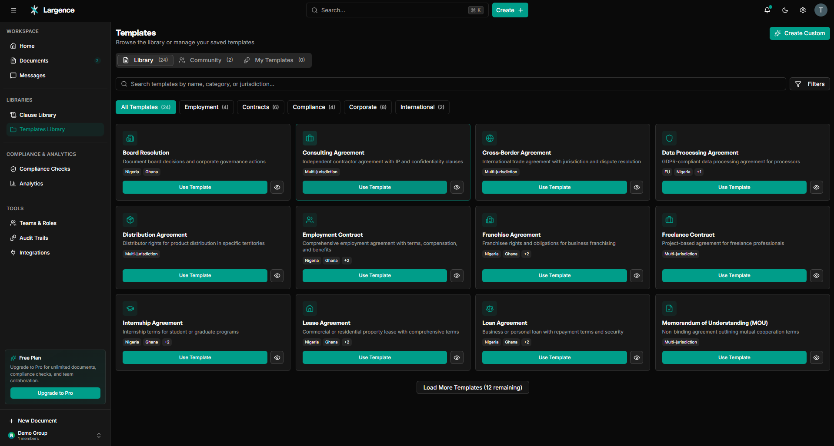
Task: Open Teams & Roles
Action: (55, 223)
